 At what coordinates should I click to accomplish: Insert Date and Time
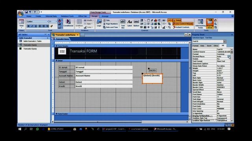[x=110, y=27]
